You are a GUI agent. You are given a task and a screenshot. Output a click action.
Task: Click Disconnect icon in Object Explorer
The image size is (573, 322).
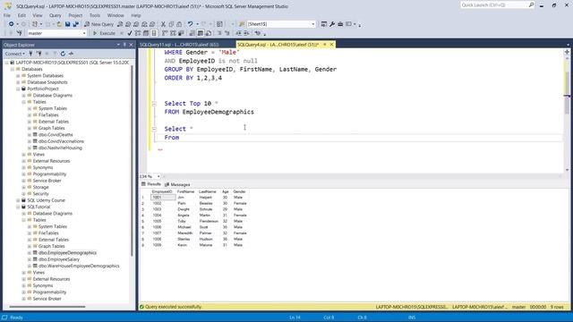tap(38, 54)
